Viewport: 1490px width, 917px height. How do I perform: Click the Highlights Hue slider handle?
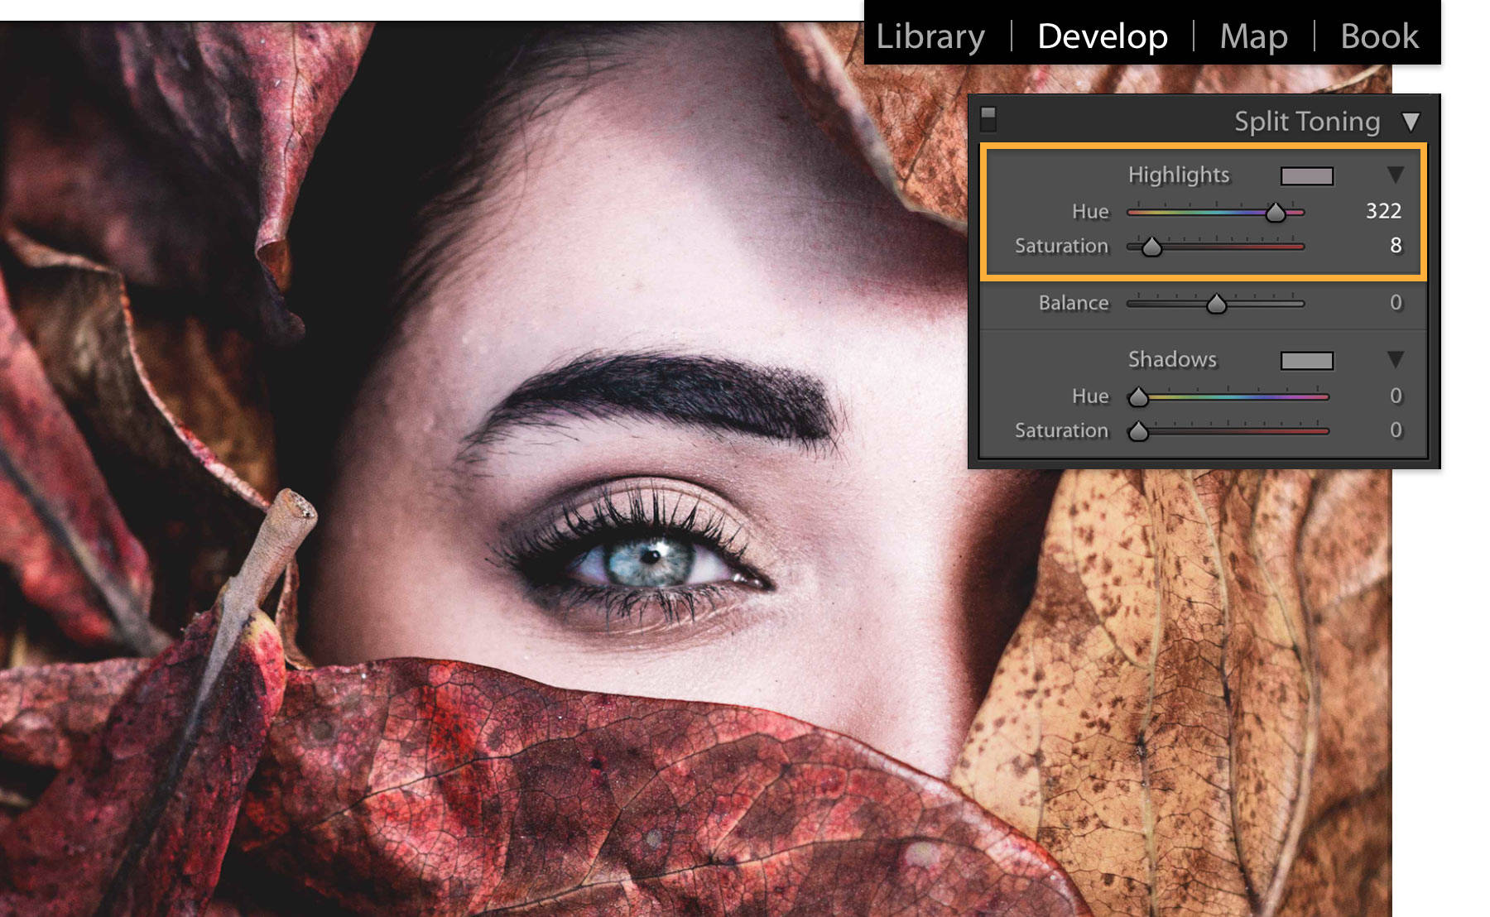[1274, 213]
